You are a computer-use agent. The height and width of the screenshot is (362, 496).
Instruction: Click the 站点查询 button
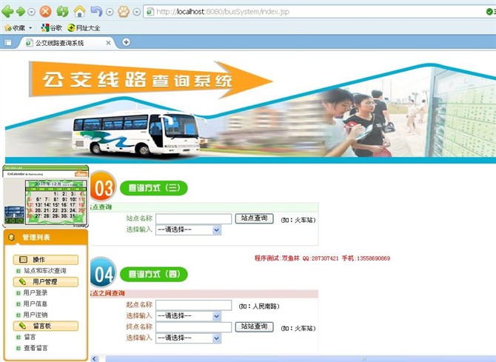click(254, 218)
